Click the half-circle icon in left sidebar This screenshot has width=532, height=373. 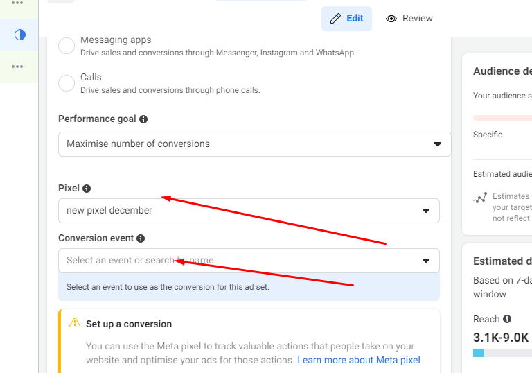click(19, 34)
